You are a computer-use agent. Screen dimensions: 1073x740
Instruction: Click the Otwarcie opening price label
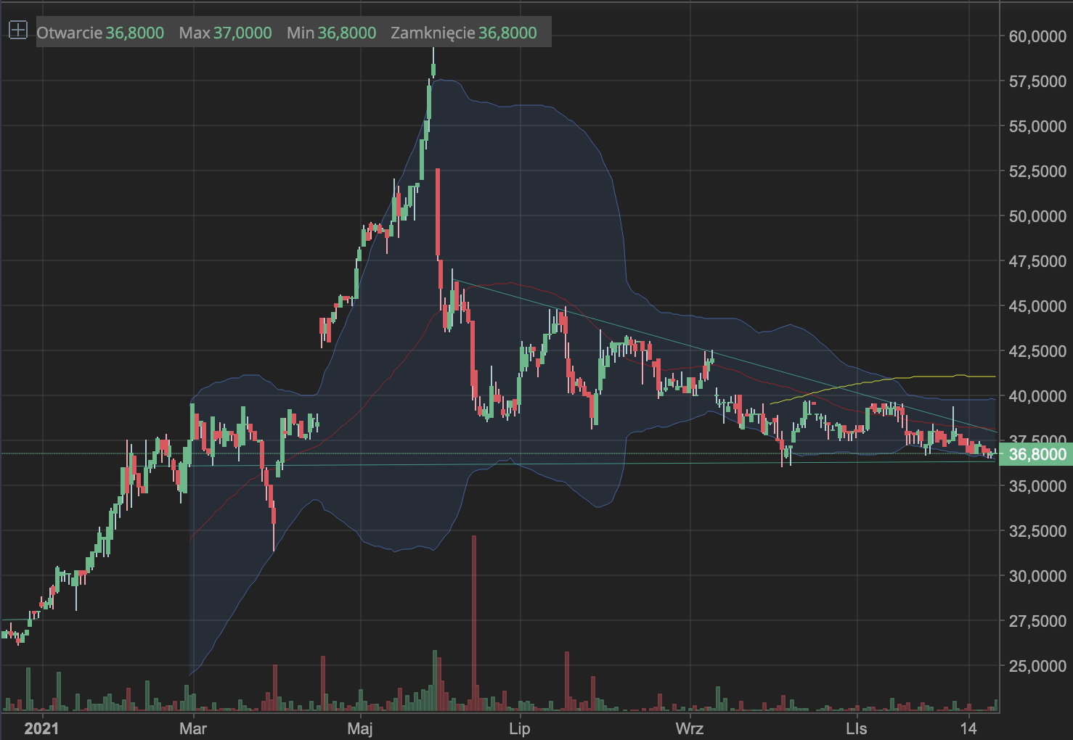69,33
